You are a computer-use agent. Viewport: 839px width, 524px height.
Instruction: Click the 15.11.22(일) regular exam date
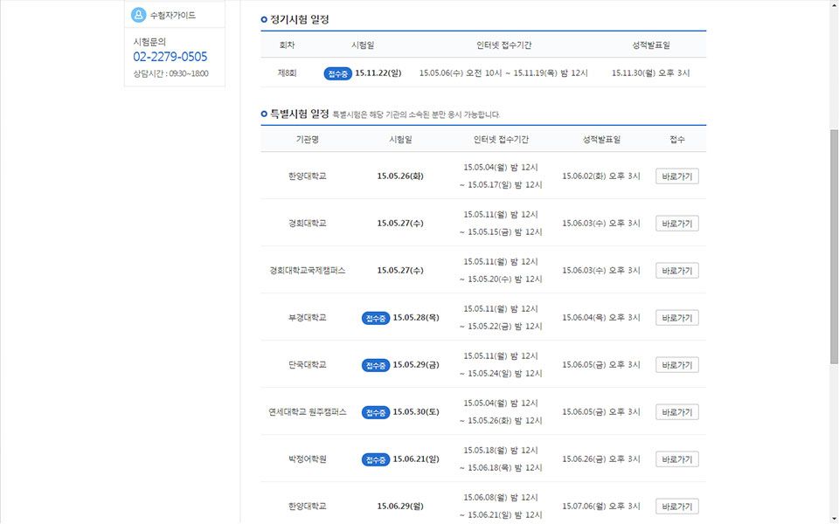378,73
